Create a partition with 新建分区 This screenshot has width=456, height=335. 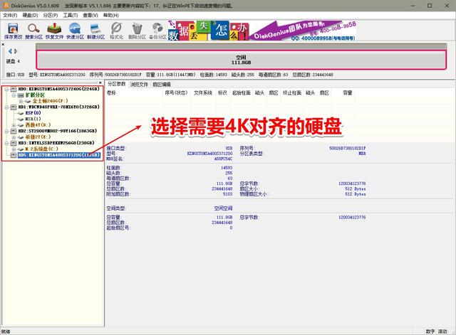pyautogui.click(x=95, y=31)
